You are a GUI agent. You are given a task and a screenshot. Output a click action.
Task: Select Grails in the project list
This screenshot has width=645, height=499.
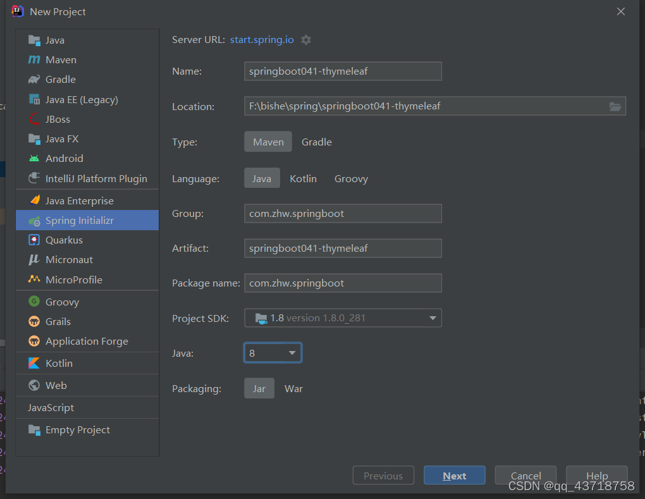point(87,321)
